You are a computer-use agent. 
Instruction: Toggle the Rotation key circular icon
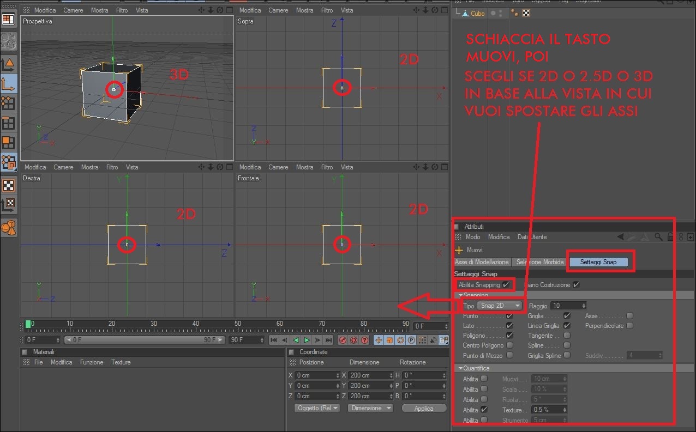coord(400,340)
